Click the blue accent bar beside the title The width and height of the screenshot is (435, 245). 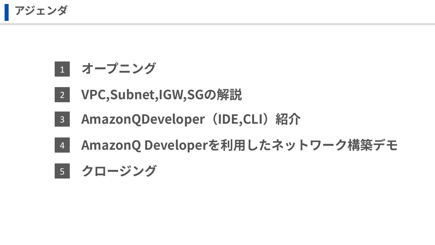pos(7,12)
